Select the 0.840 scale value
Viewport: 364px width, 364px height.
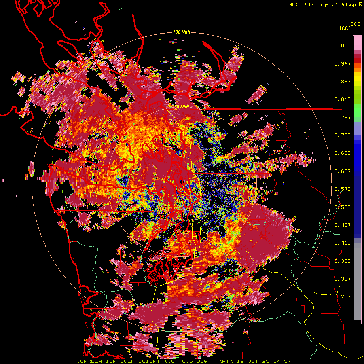pyautogui.click(x=343, y=99)
